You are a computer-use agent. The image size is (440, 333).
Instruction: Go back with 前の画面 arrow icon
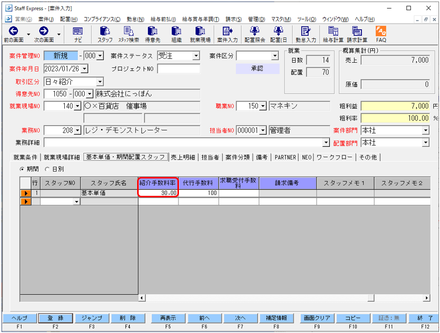click(x=13, y=31)
